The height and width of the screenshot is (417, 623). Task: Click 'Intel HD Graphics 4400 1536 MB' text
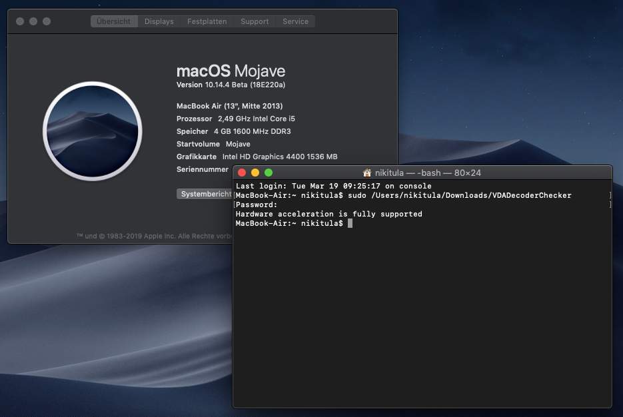(280, 157)
